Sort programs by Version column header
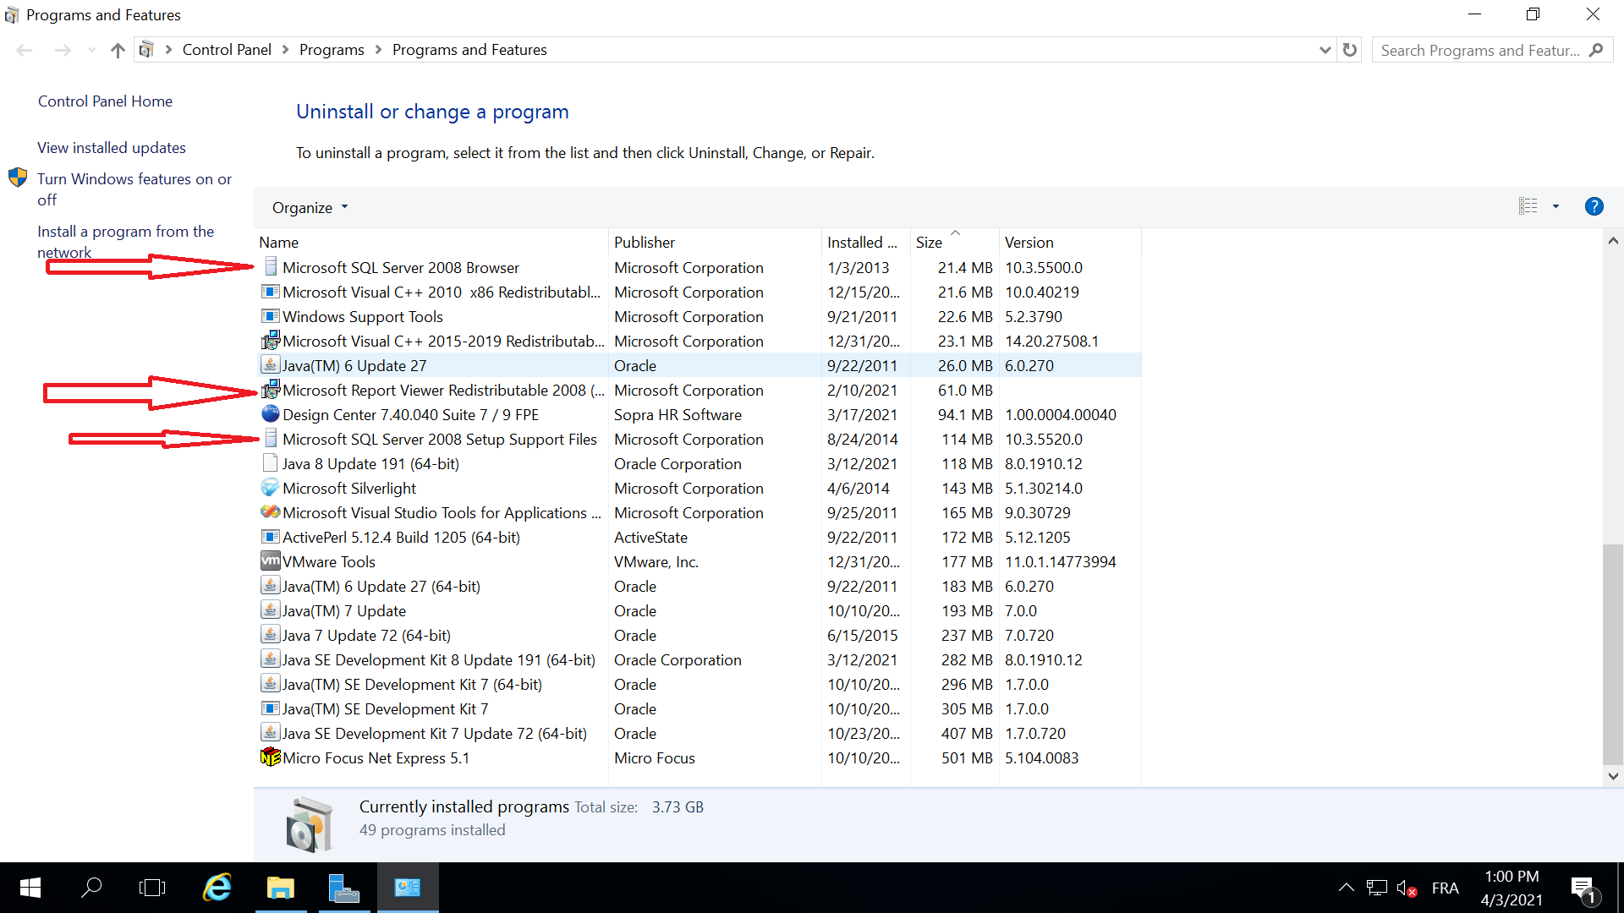The image size is (1624, 913). [x=1029, y=243]
